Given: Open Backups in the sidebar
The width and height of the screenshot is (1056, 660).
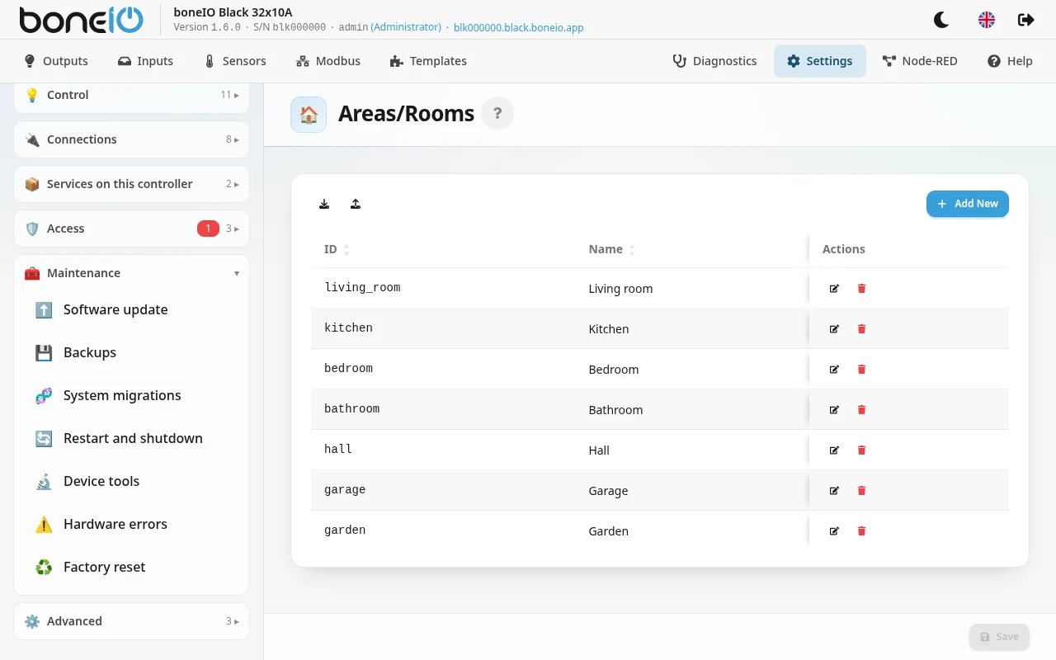Looking at the screenshot, I should [131, 353].
